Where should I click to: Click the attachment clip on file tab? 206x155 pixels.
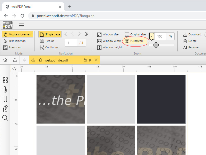click(90, 60)
